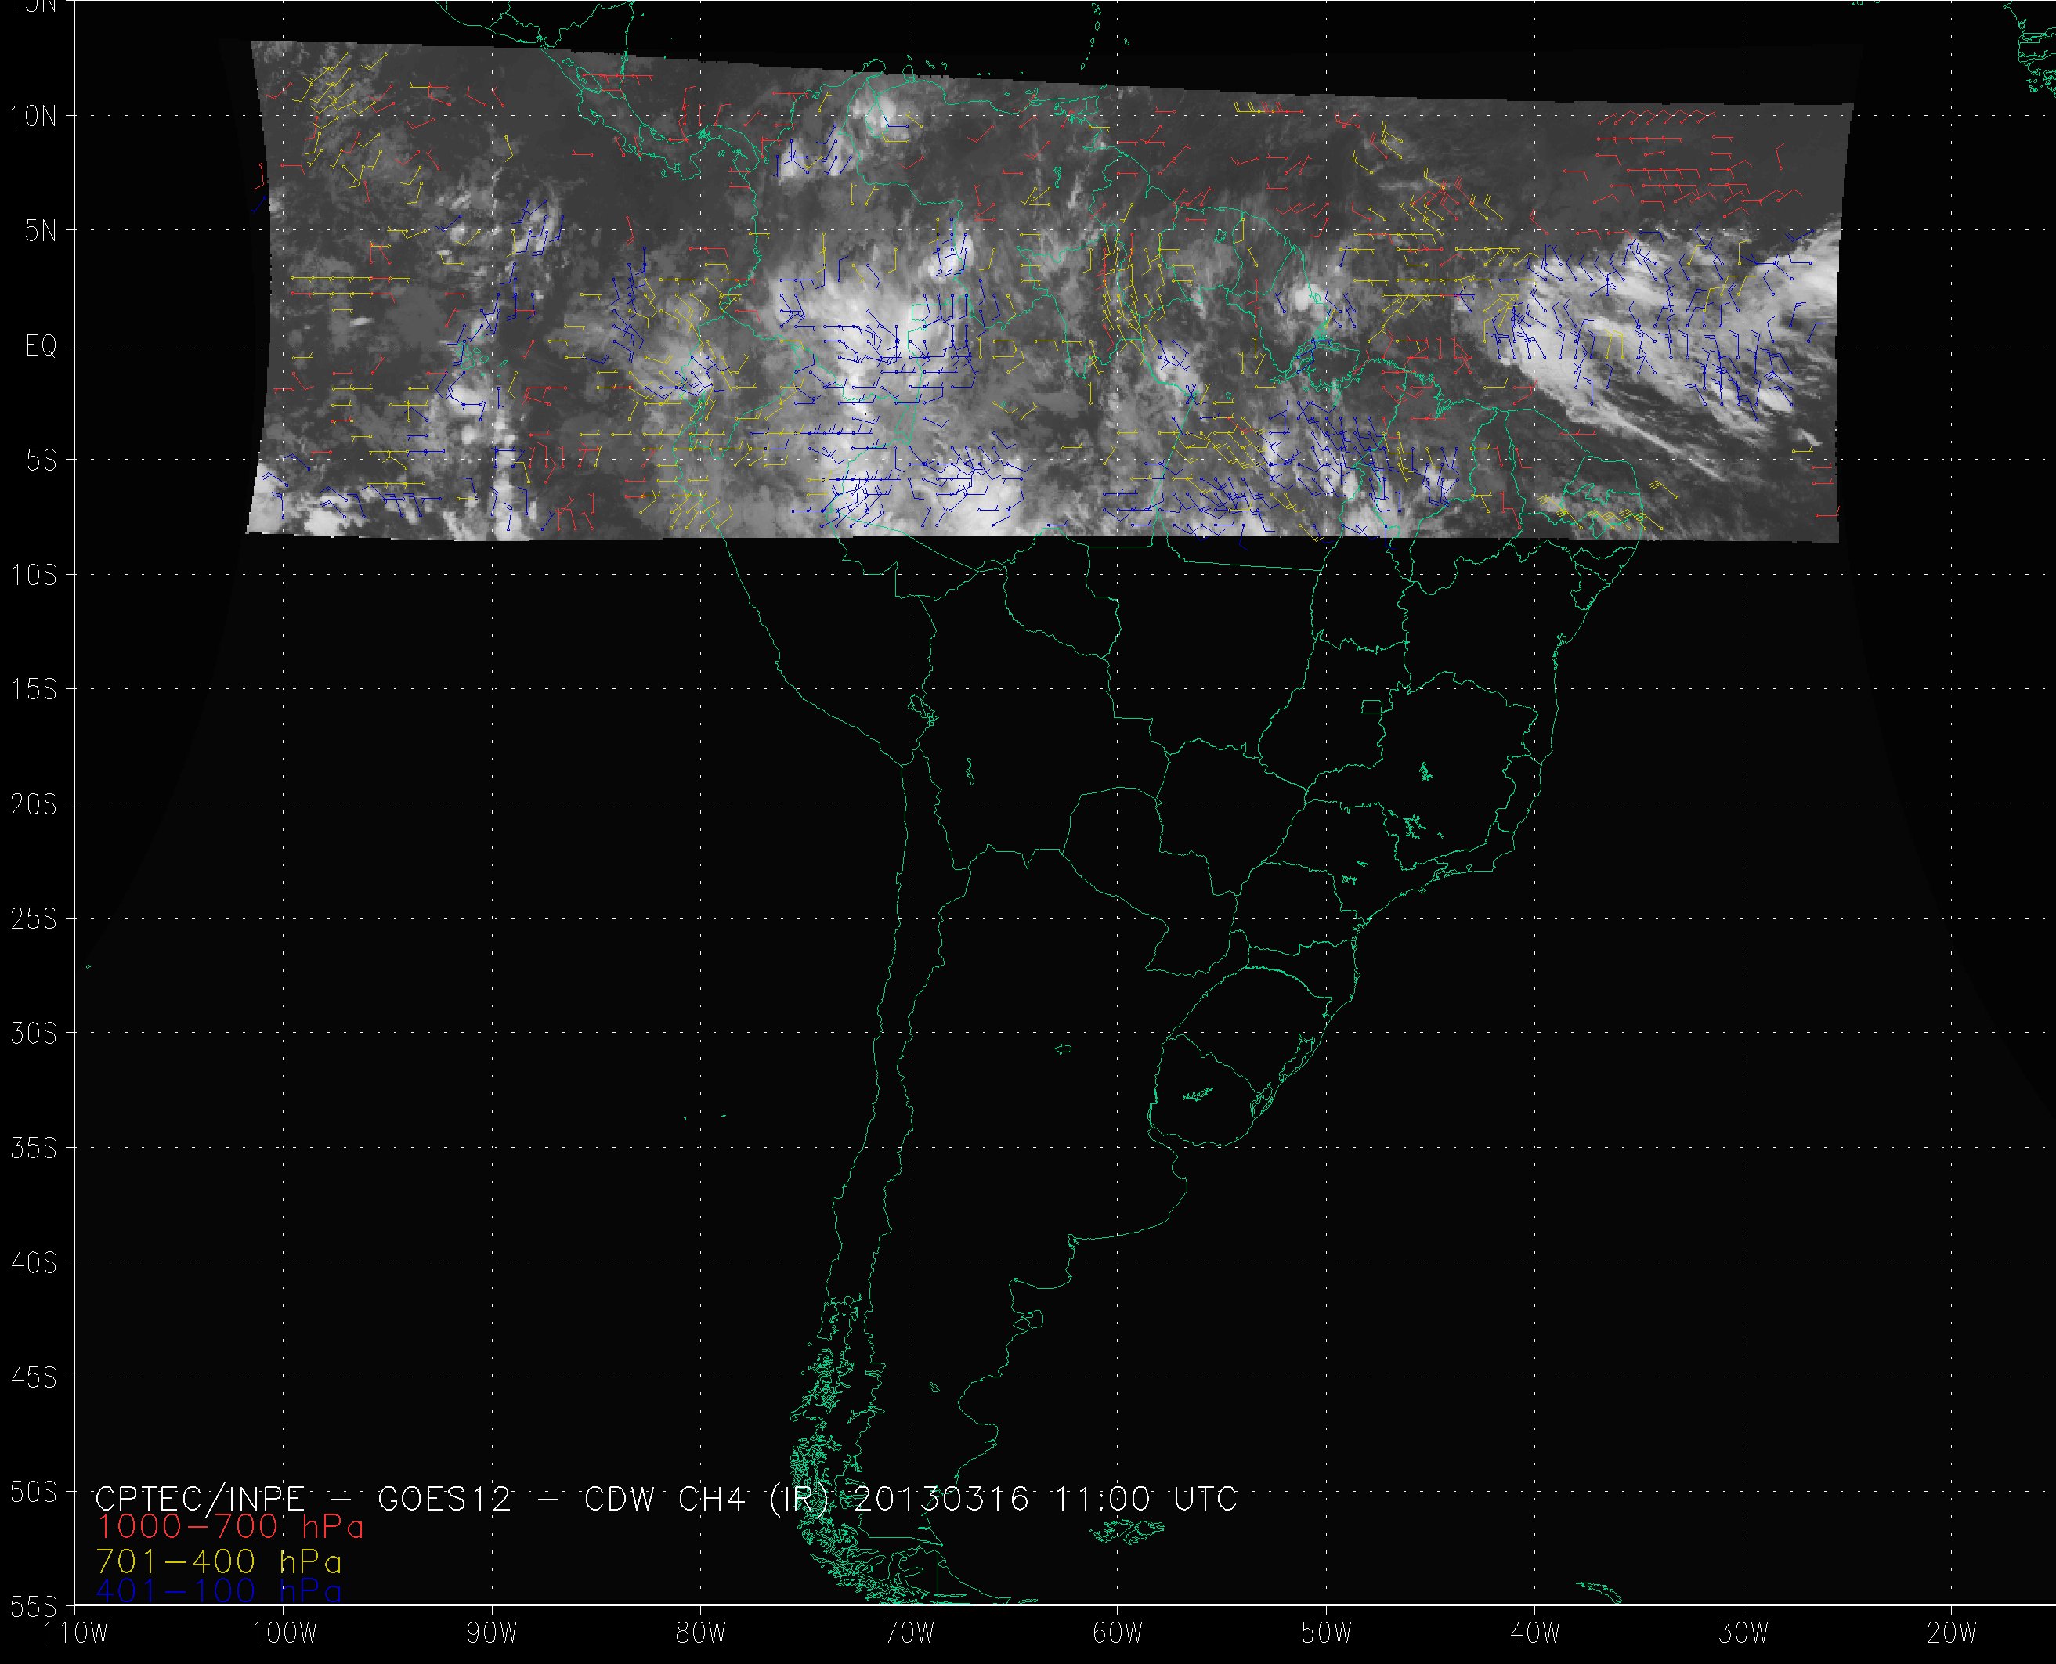Click the 20130316 date in the caption

click(941, 1499)
